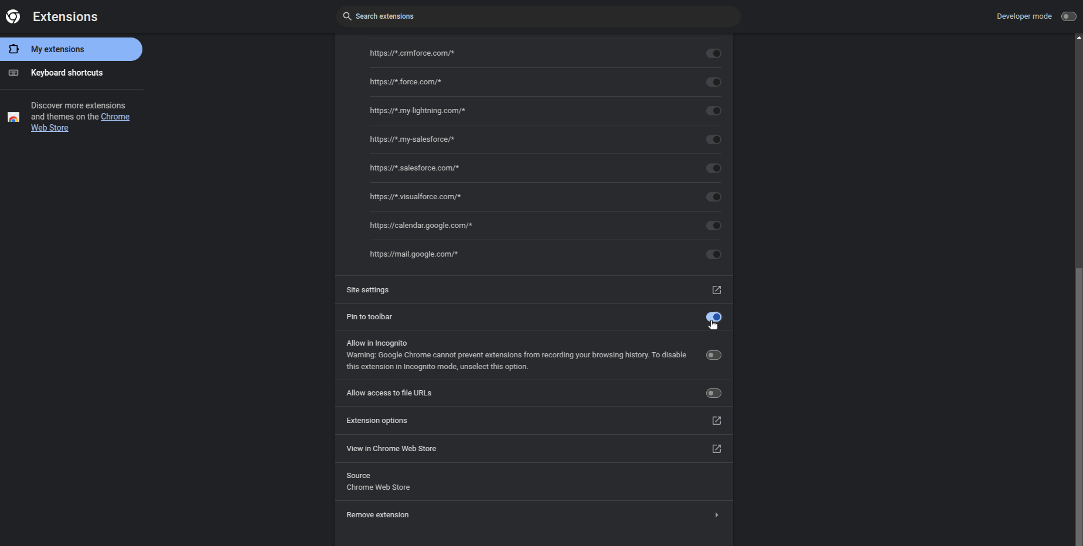Enable Allow in Incognito
1083x546 pixels.
713,354
